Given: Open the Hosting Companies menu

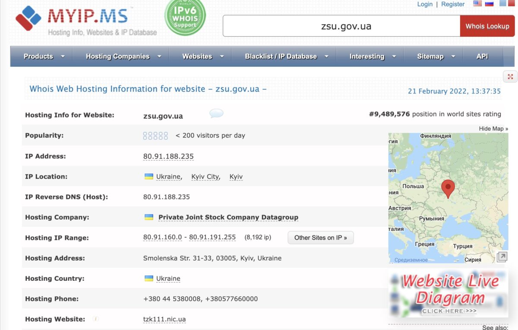Looking at the screenshot, I should coord(117,56).
